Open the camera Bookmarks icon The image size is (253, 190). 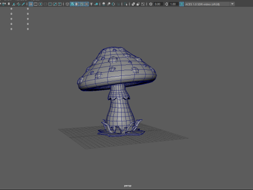(8, 4)
